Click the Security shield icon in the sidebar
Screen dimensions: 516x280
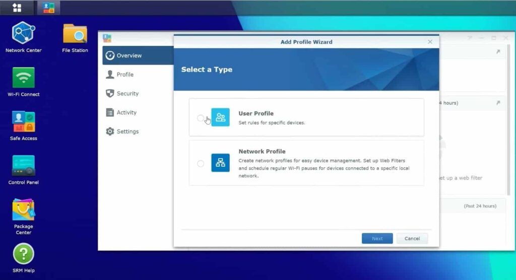[110, 94]
